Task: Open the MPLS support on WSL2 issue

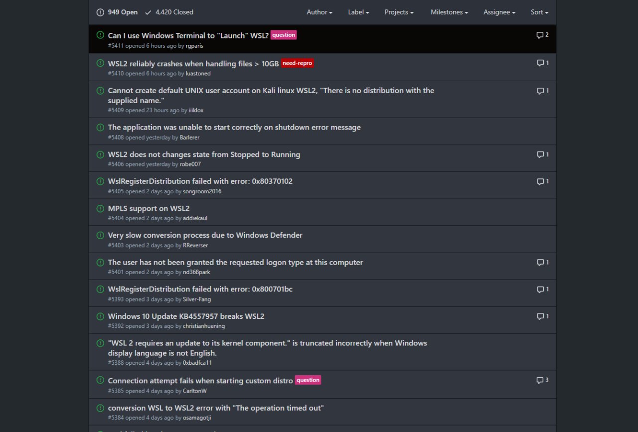Action: (x=149, y=208)
